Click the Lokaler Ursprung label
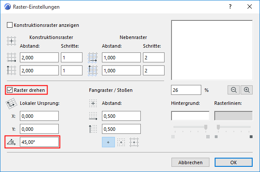The height and width of the screenshot is (172, 260). (x=40, y=103)
